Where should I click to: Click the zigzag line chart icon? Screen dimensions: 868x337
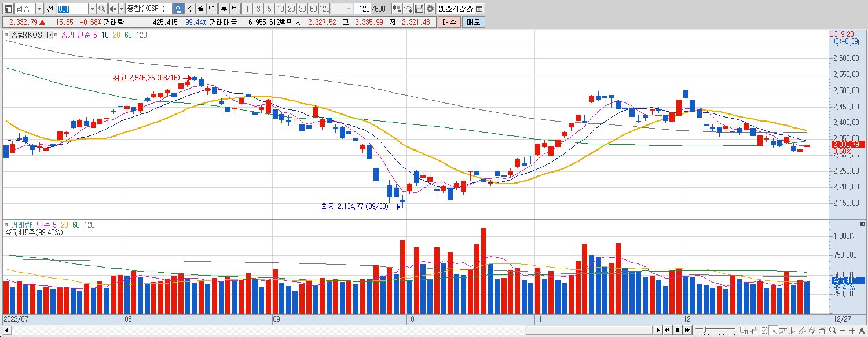point(793,330)
